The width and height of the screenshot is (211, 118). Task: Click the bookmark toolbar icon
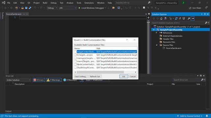144,8
